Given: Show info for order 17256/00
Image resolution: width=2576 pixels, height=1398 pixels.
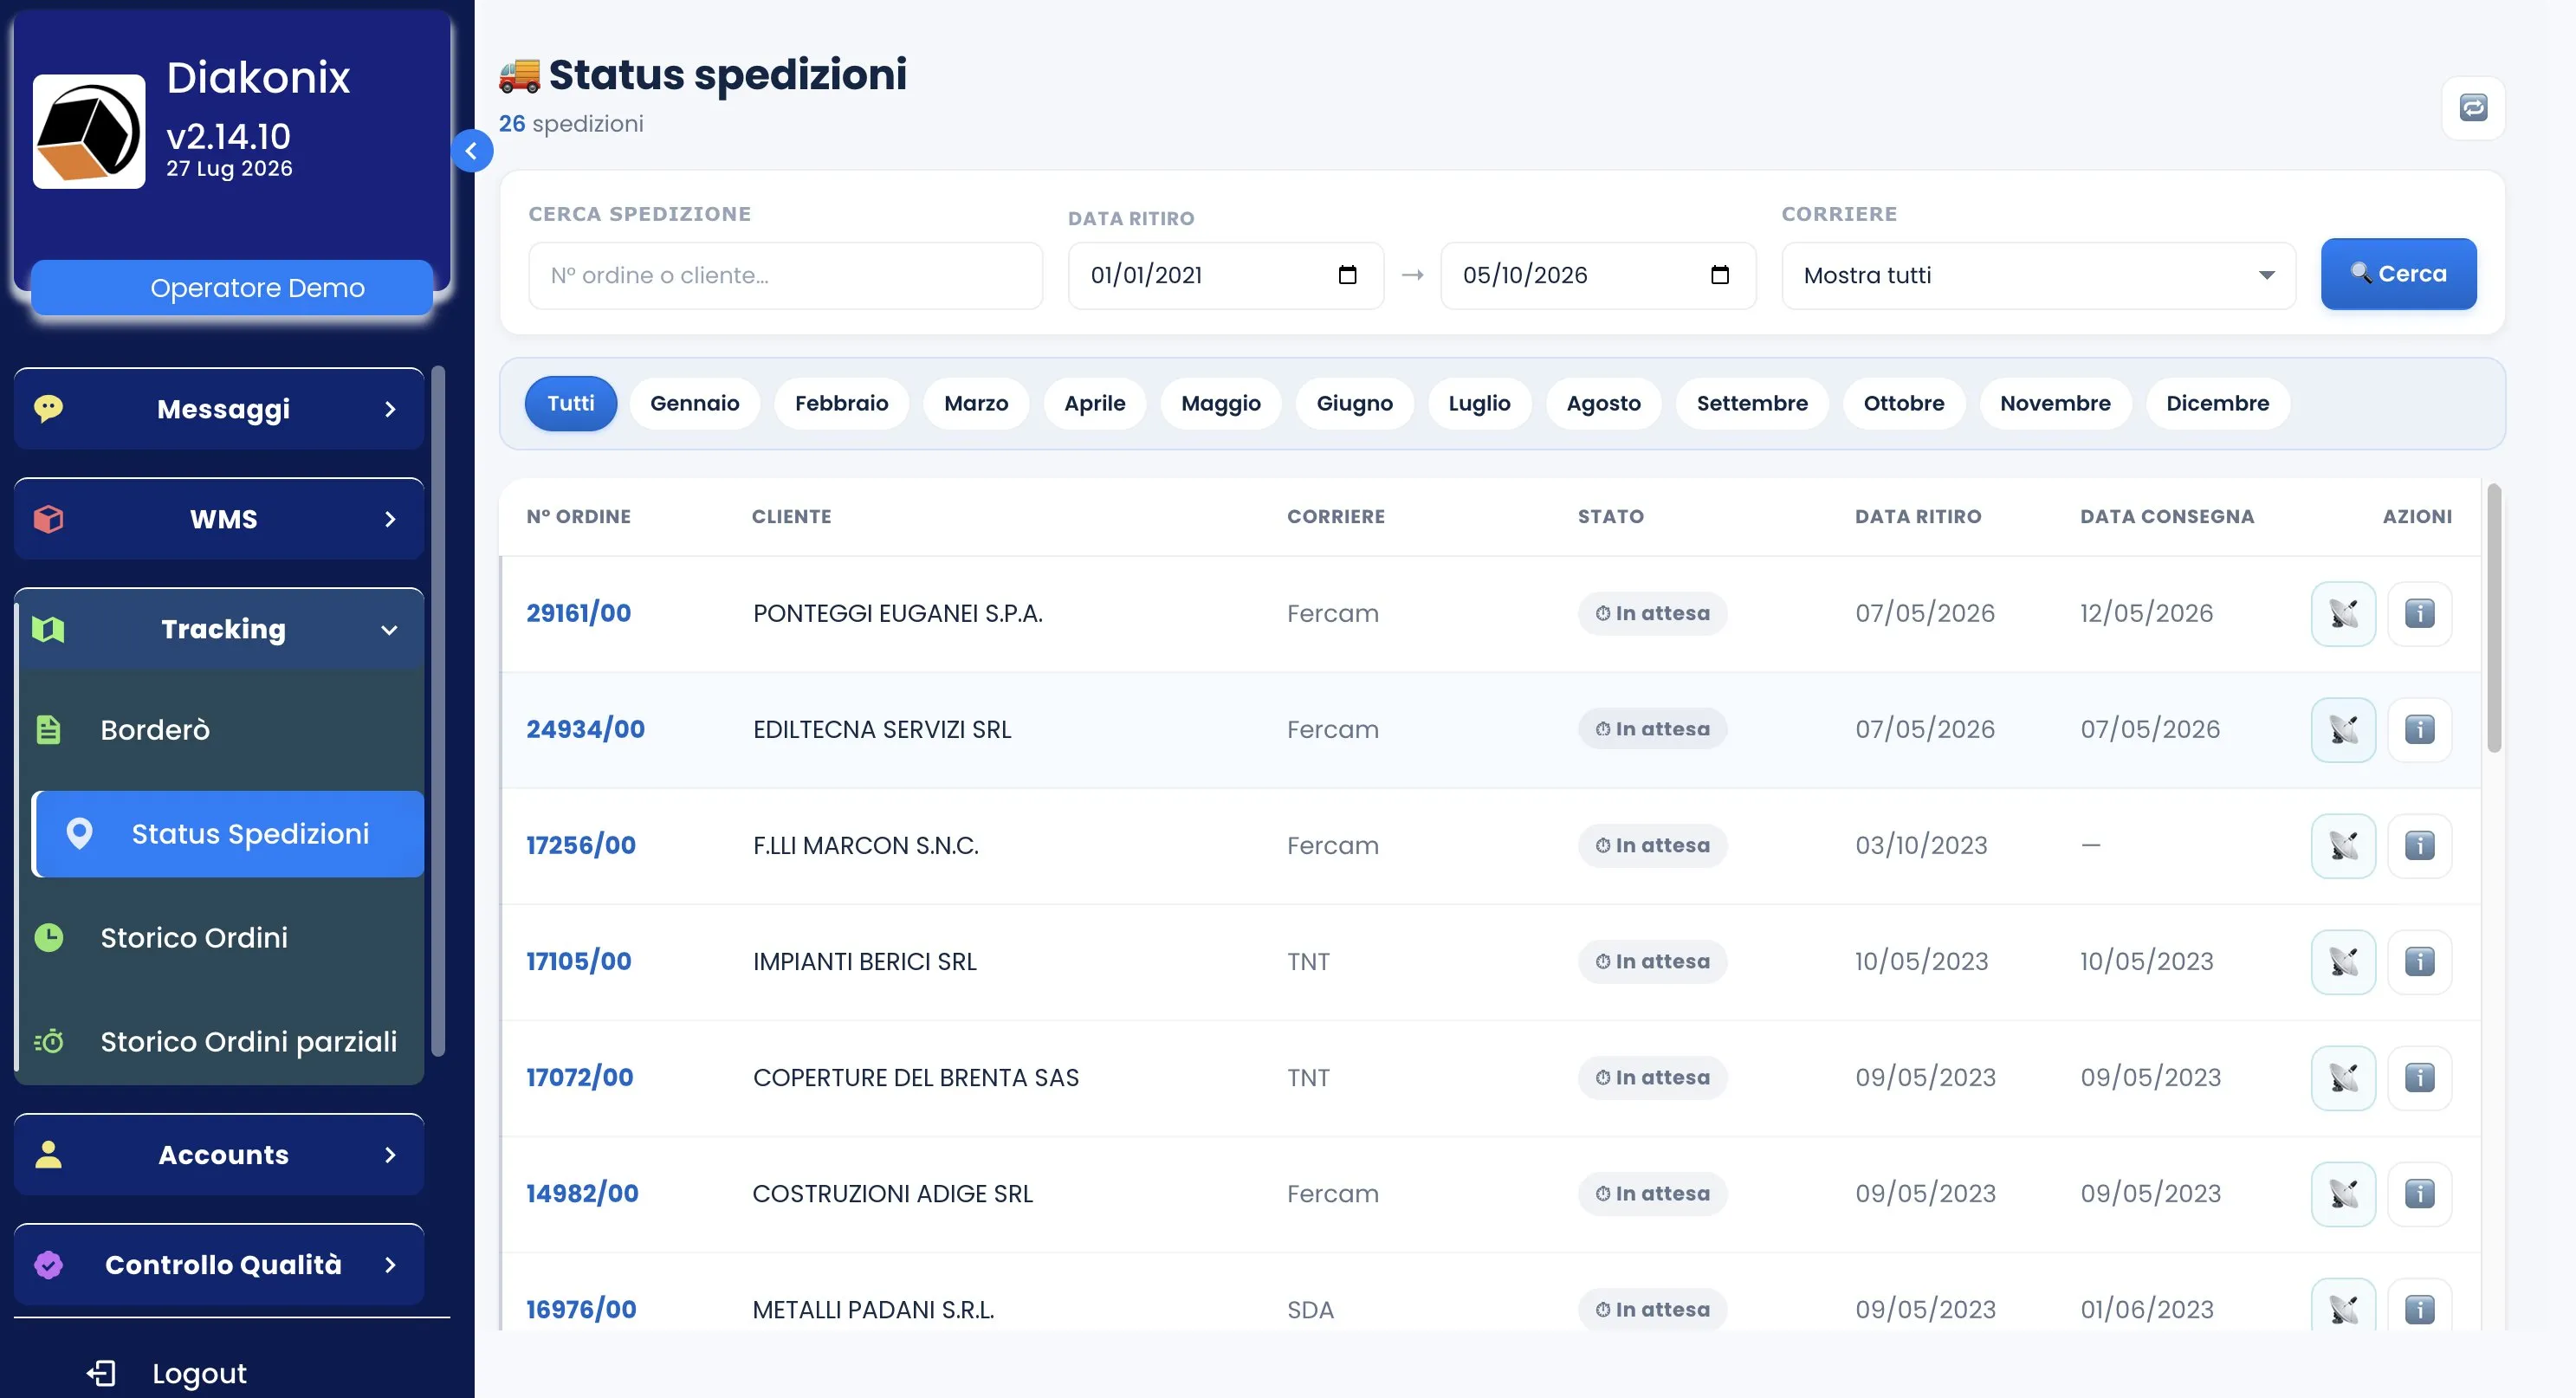Looking at the screenshot, I should 2419,845.
